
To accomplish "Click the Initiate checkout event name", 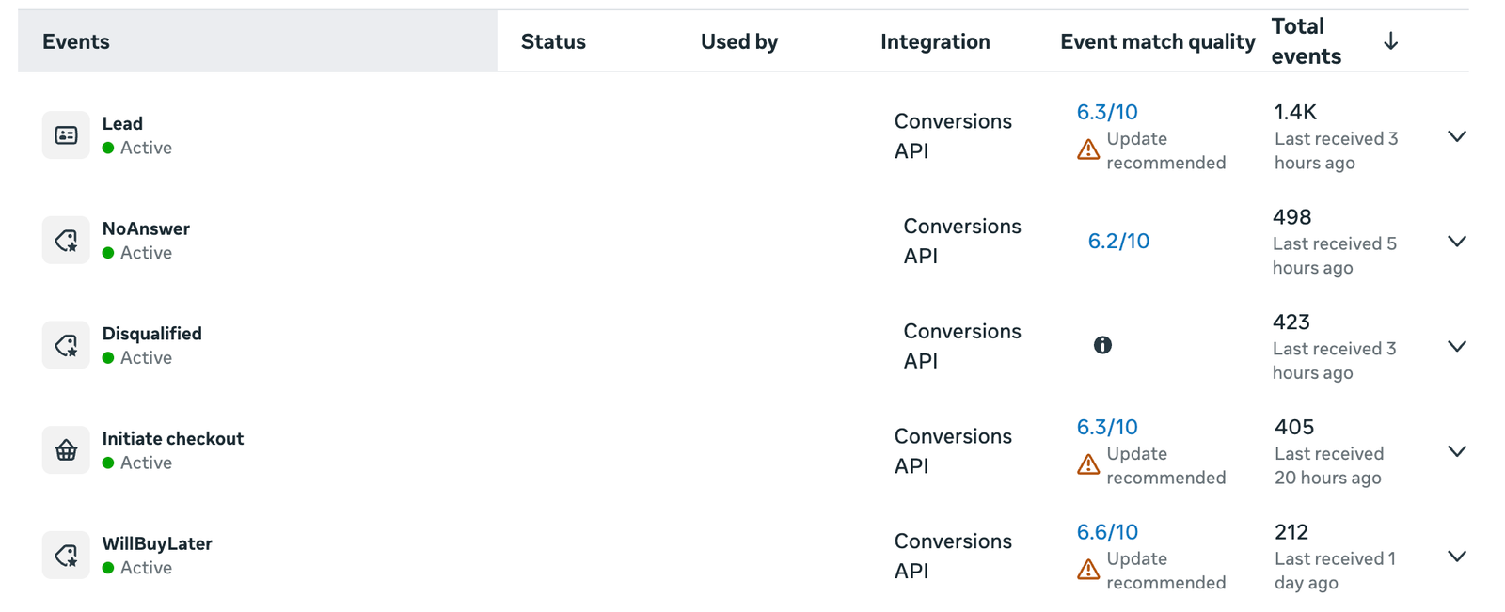I will tap(172, 438).
